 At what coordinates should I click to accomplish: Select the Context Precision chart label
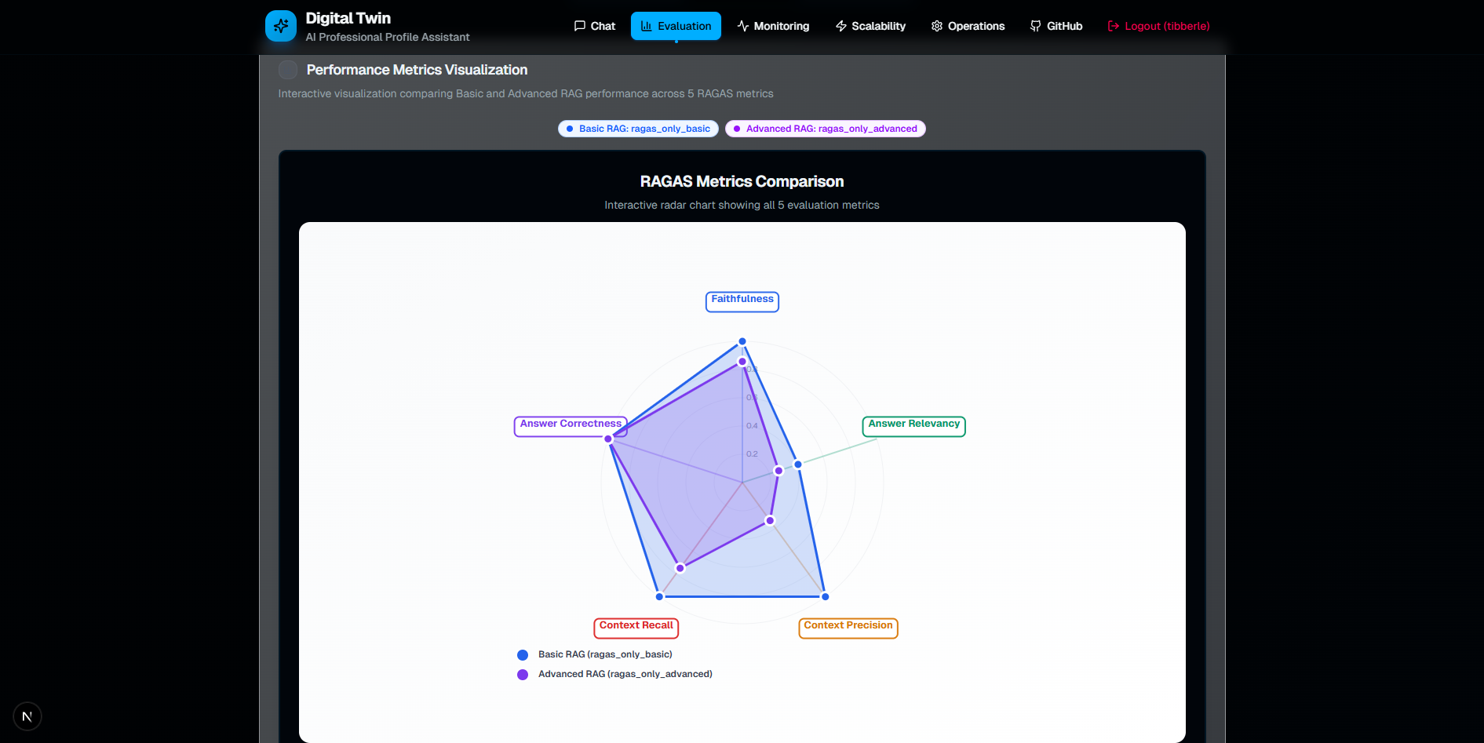848,627
